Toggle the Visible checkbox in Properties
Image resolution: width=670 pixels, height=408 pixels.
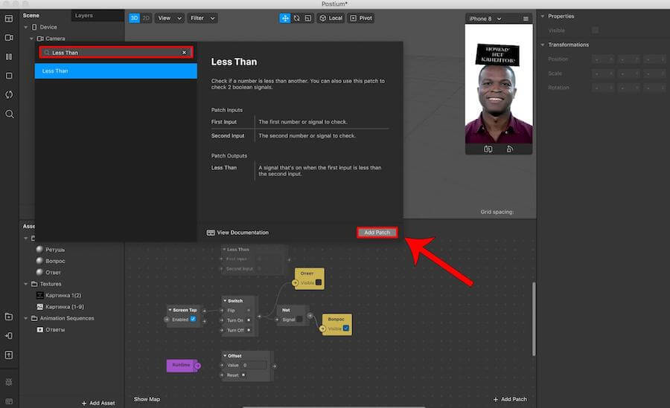click(596, 30)
